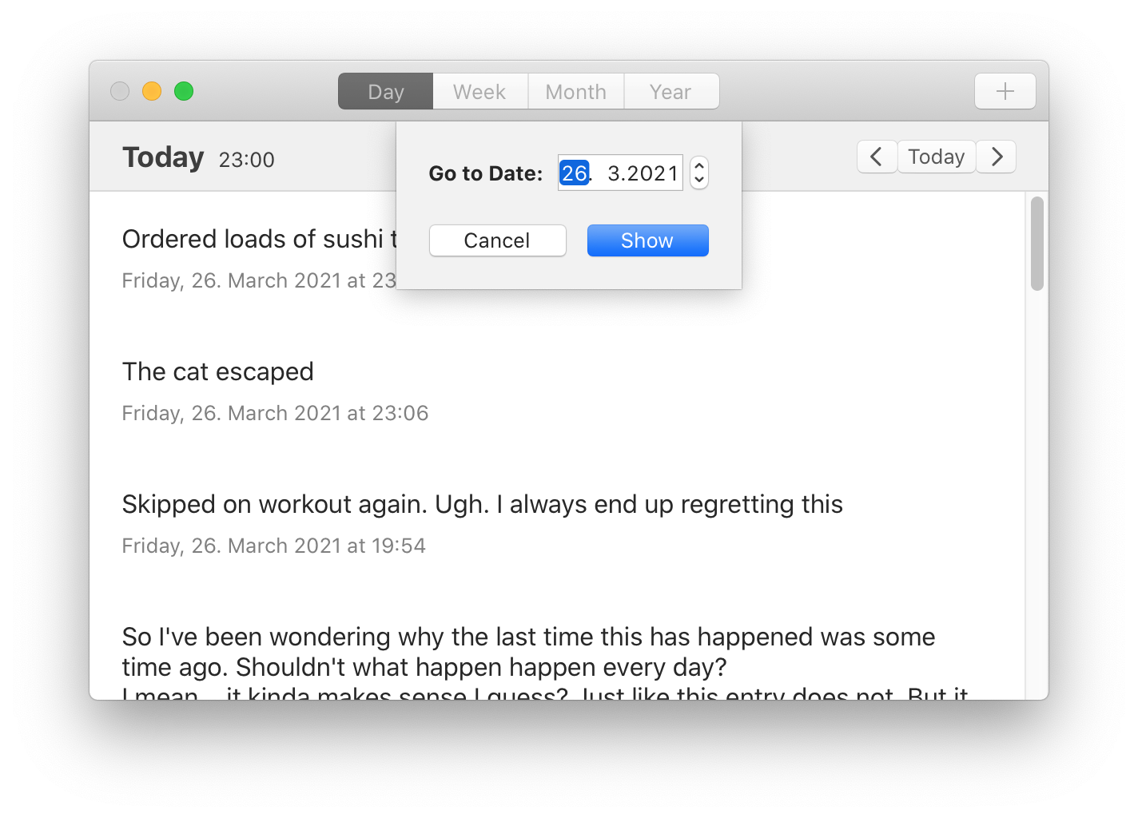Increment date with stepper up arrow

coord(699,165)
